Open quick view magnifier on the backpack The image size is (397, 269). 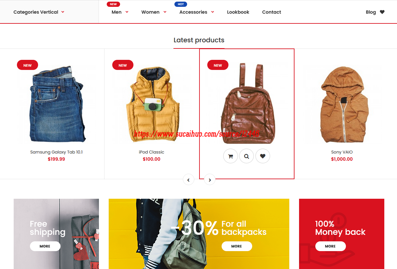pos(246,156)
